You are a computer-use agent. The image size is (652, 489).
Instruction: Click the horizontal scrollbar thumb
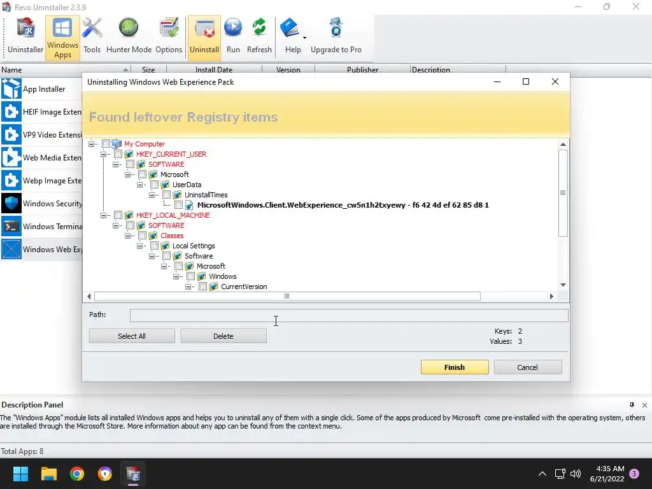(287, 296)
